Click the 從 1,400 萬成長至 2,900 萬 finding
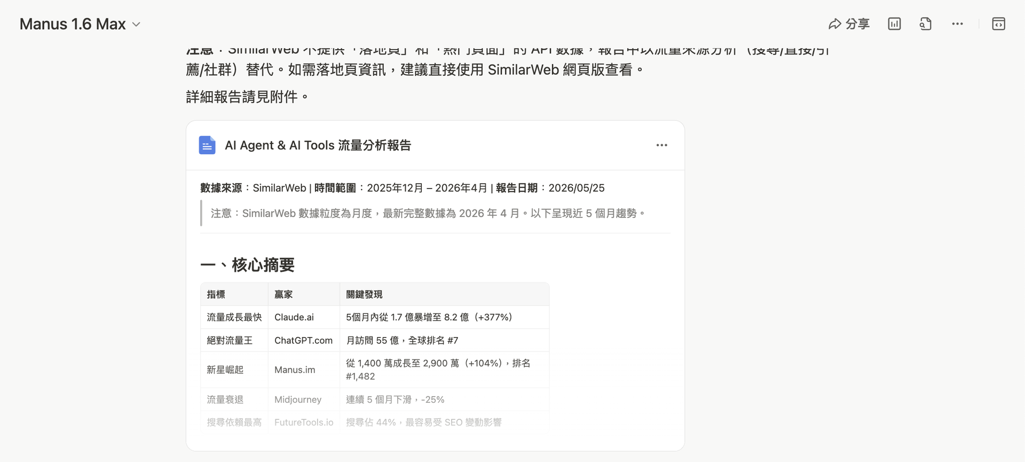Image resolution: width=1025 pixels, height=462 pixels. tap(438, 370)
